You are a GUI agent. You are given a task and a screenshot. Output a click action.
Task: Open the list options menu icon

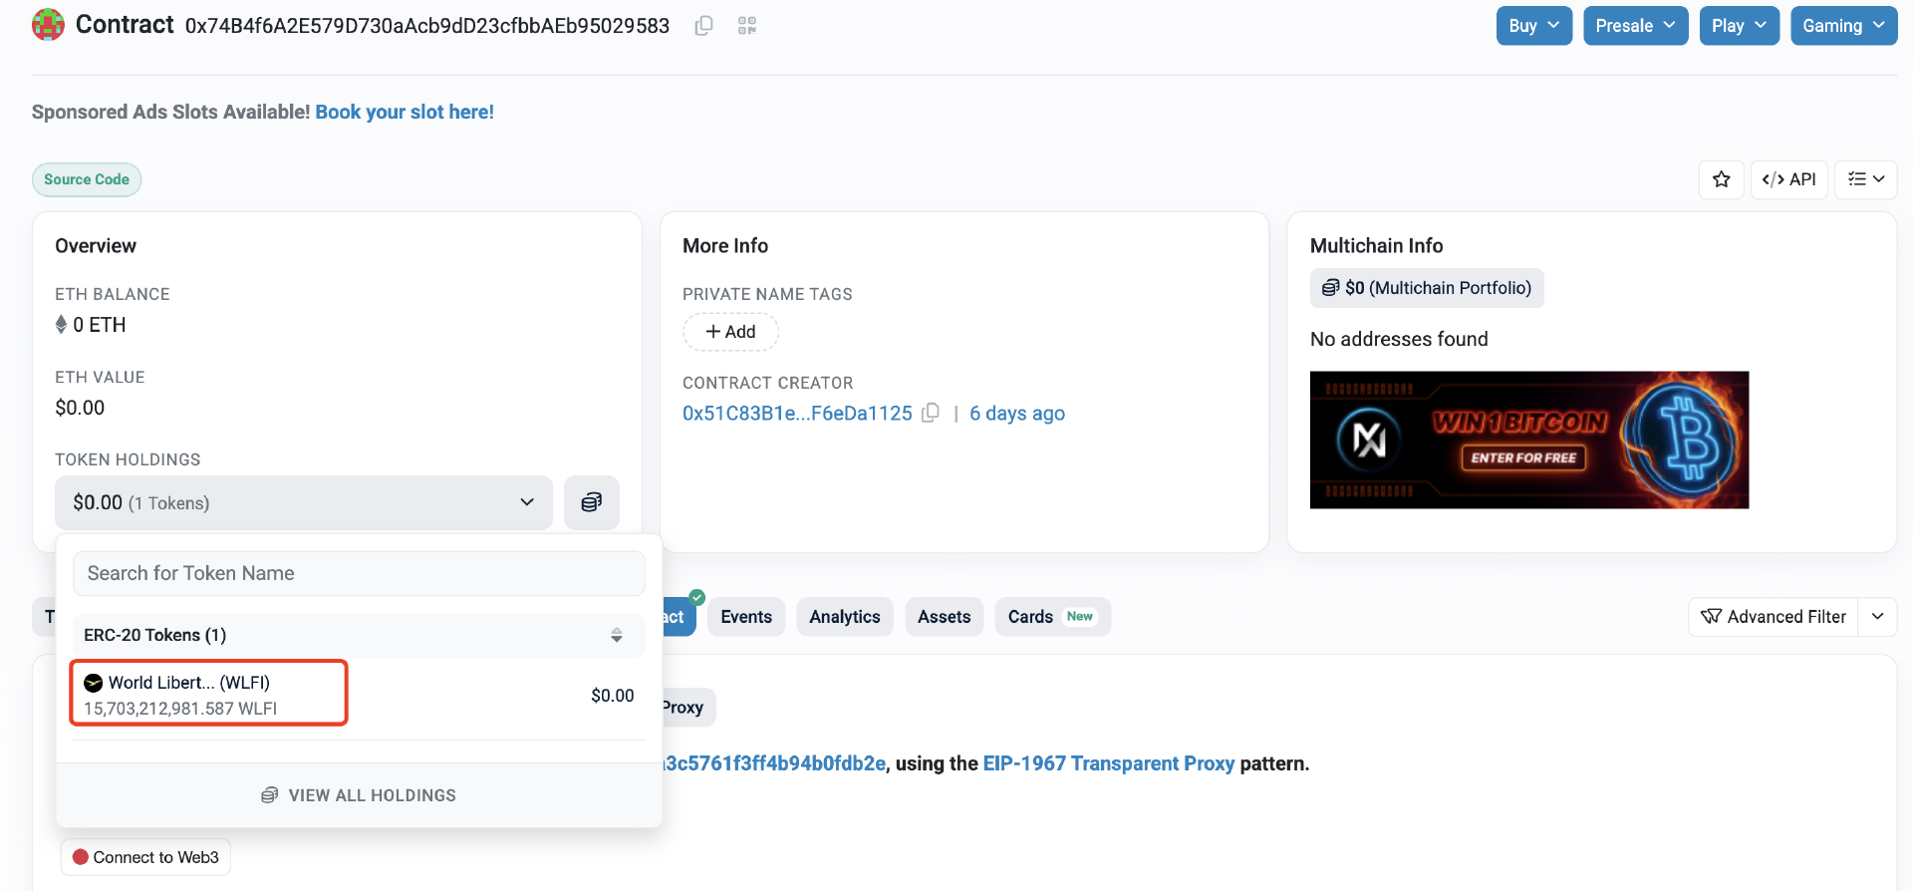pos(1865,179)
